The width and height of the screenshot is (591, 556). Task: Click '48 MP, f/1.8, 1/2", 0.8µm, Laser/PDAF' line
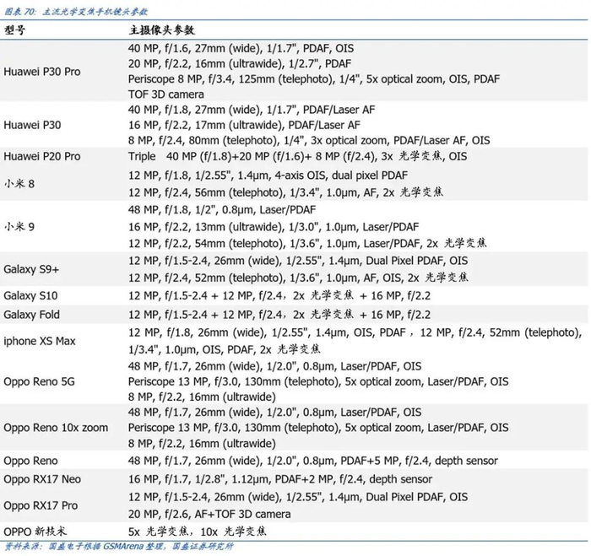(222, 210)
